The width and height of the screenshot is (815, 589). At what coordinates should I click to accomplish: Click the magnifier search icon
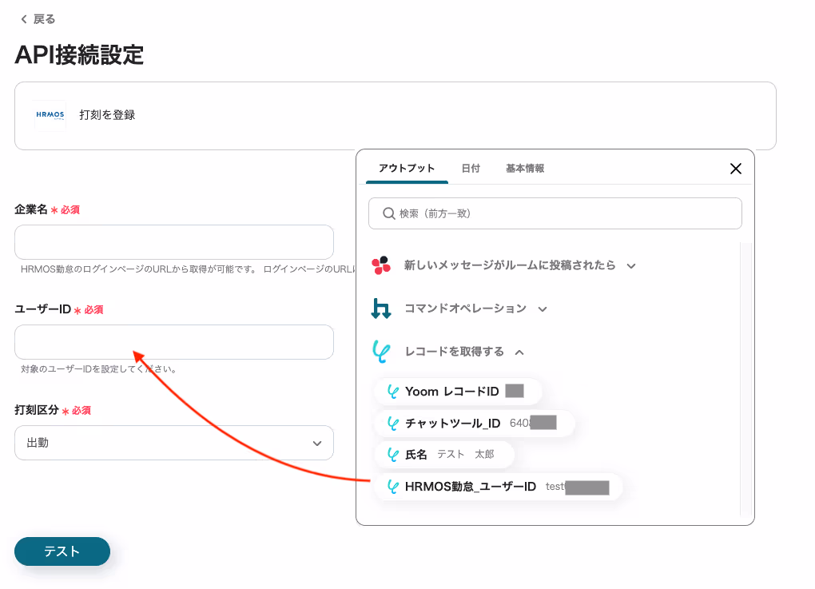pos(389,213)
